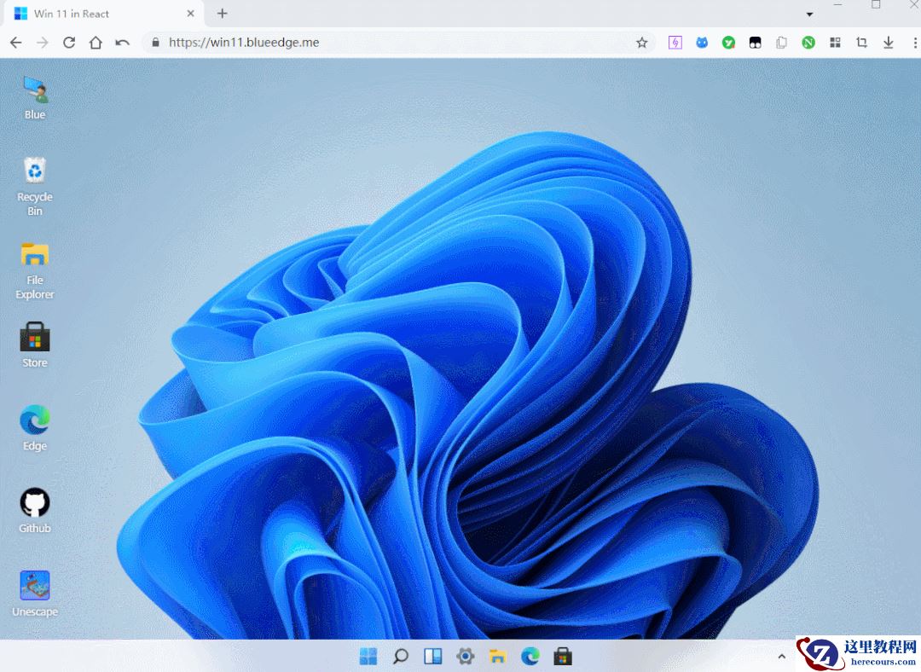Image resolution: width=921 pixels, height=672 pixels.
Task: Click inside the address bar
Action: coord(341,42)
